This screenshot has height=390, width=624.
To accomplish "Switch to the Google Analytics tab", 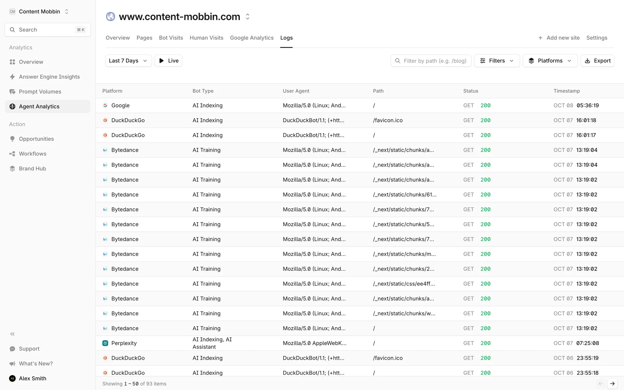I will (x=252, y=38).
